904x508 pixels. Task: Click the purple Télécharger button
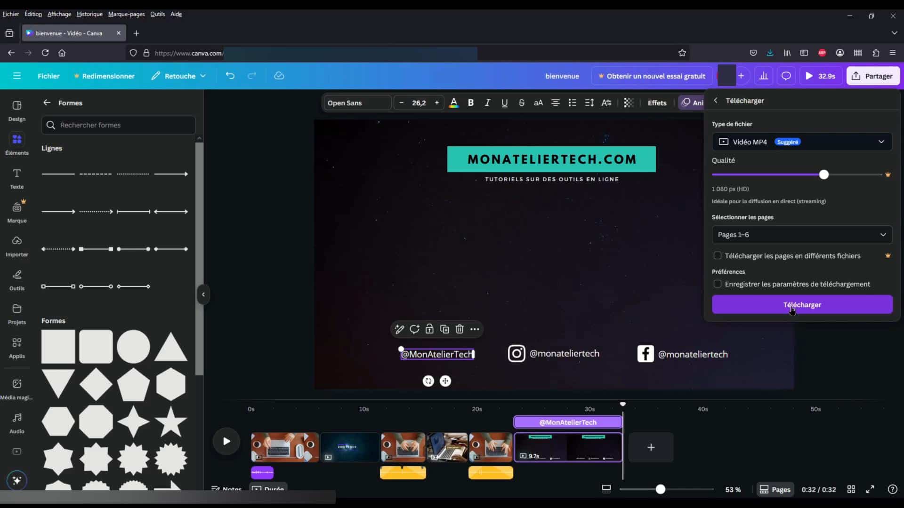point(802,304)
